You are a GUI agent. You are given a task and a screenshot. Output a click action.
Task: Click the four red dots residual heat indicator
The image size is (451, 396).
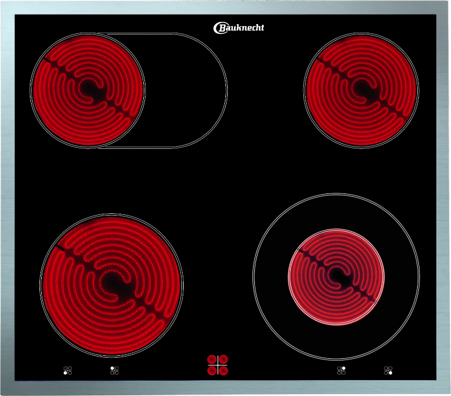click(x=218, y=365)
